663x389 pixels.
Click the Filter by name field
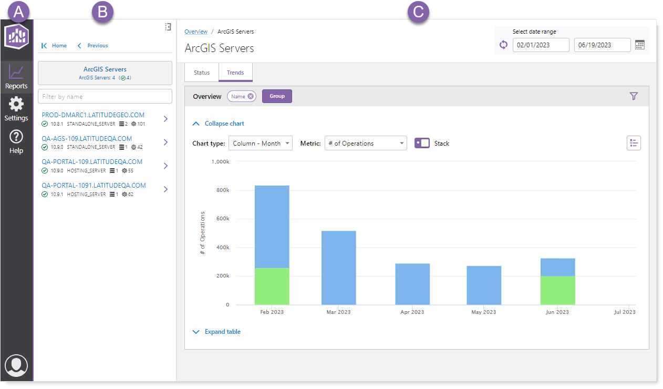pyautogui.click(x=105, y=97)
